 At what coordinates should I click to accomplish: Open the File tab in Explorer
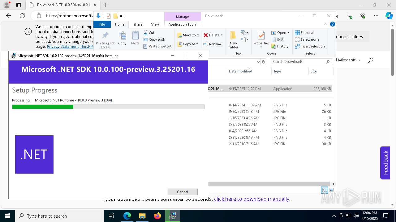coord(102,24)
